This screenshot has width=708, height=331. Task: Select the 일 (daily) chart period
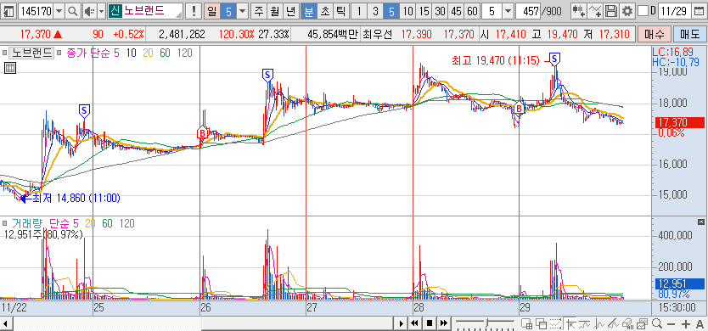click(x=211, y=11)
